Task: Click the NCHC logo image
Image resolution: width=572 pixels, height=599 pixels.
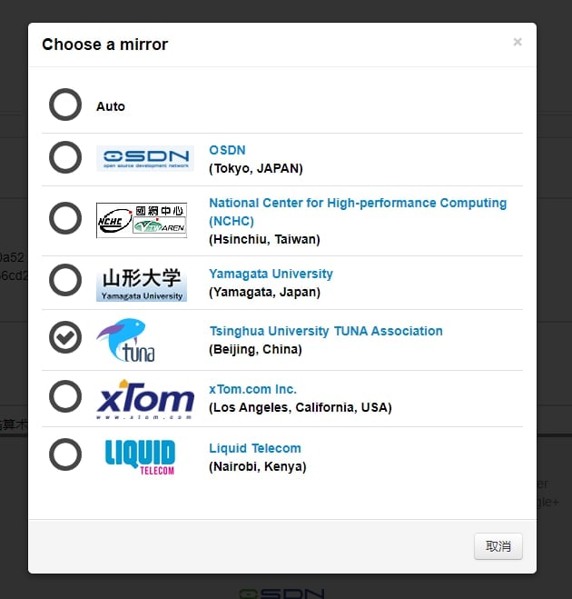Action: click(142, 220)
